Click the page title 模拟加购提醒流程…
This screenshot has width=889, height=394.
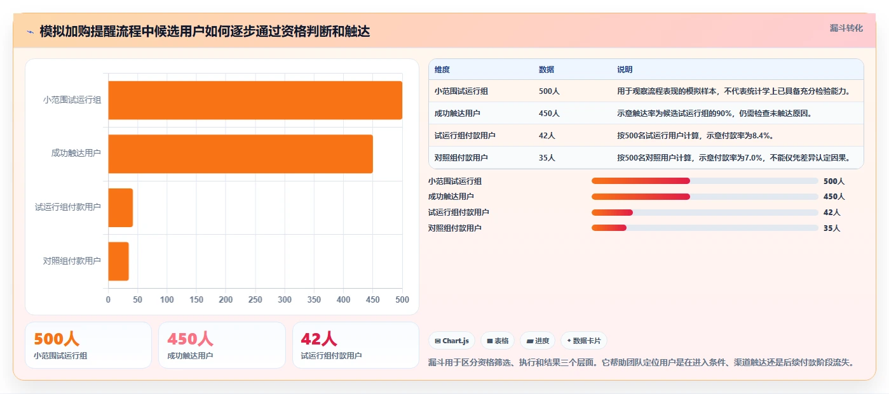click(205, 32)
